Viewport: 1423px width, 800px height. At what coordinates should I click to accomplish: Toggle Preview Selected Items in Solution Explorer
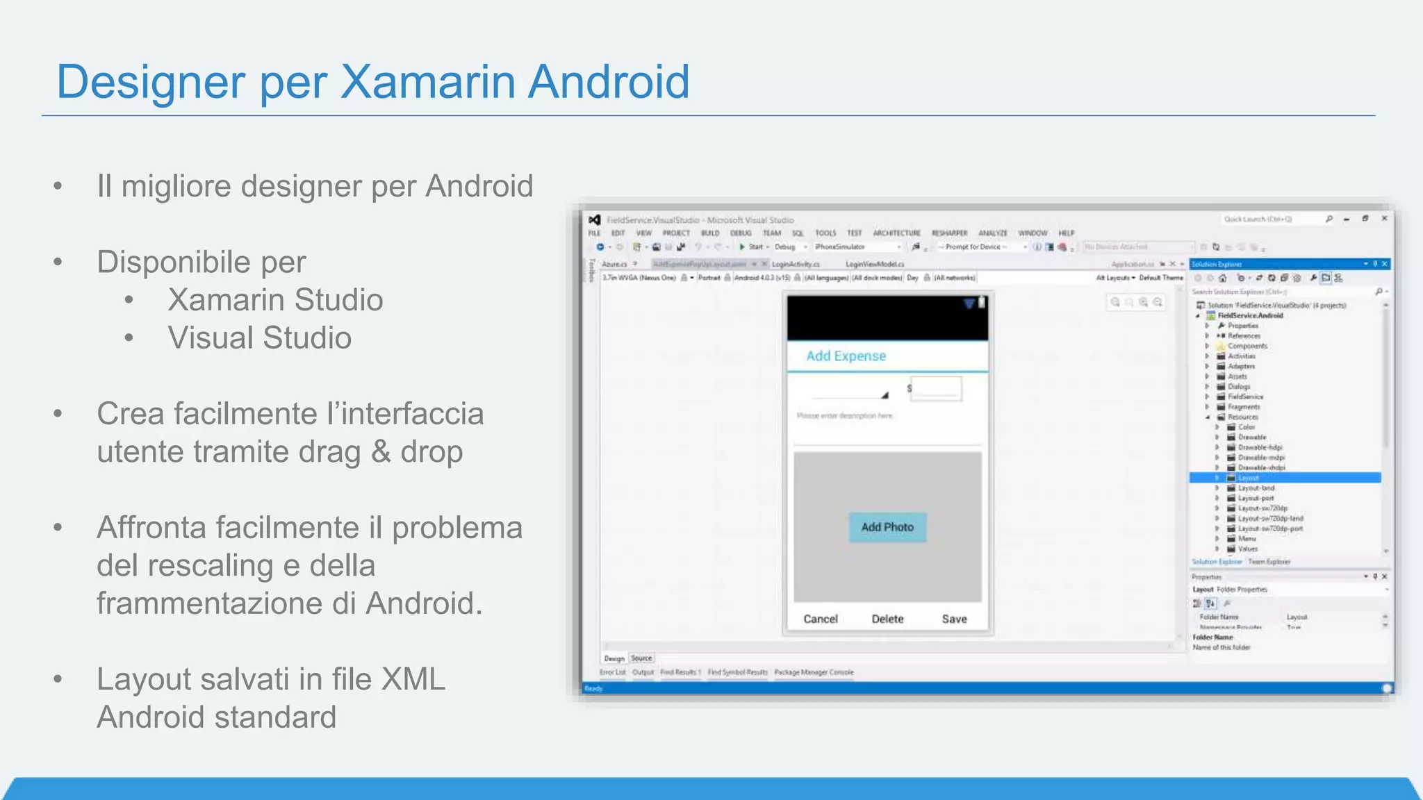point(1326,278)
